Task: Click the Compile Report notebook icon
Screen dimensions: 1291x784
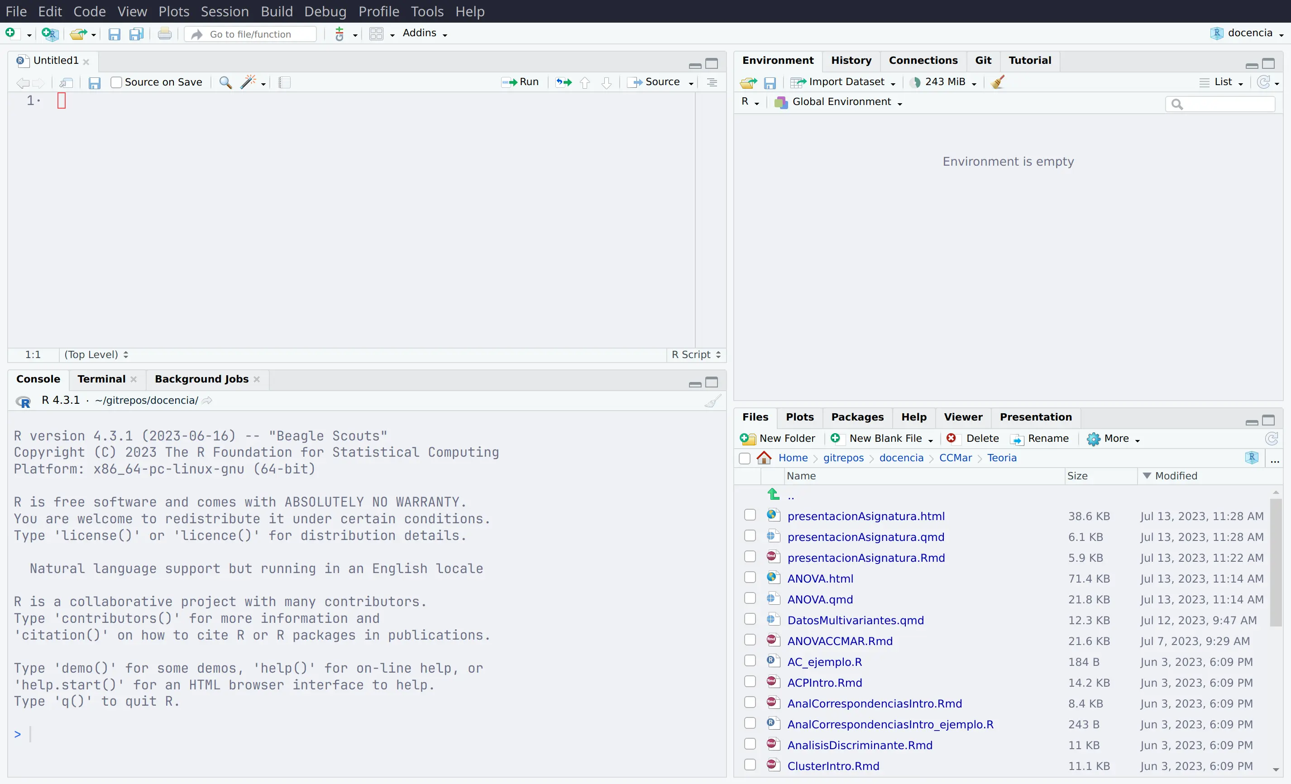Action: [x=285, y=82]
